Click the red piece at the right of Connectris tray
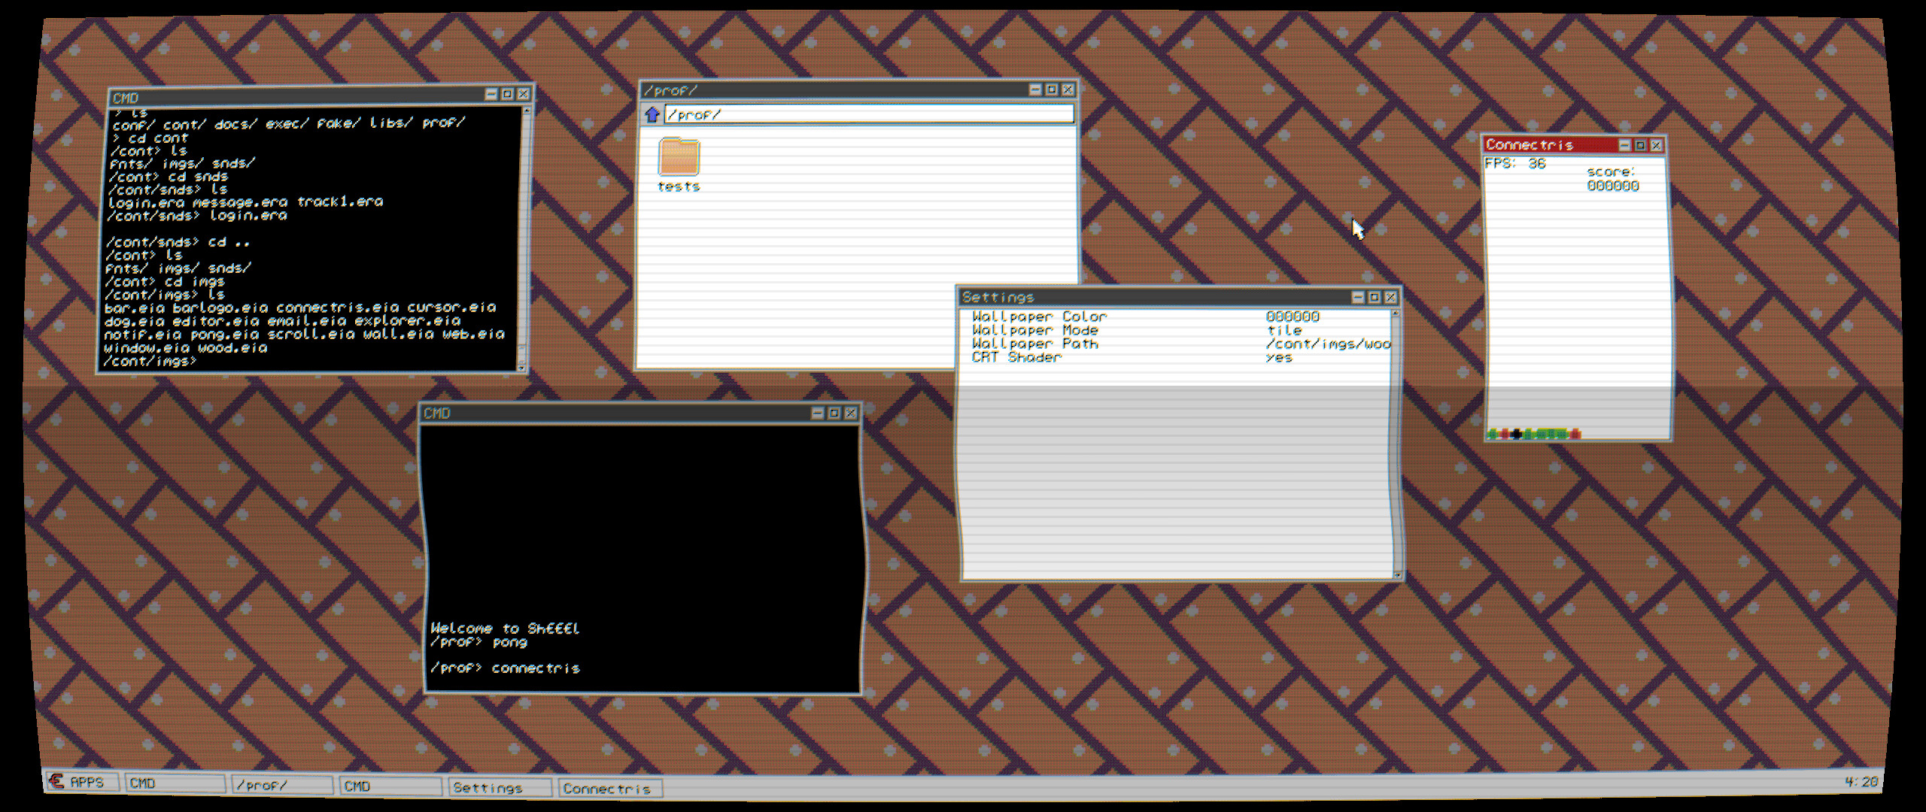 [x=1575, y=434]
